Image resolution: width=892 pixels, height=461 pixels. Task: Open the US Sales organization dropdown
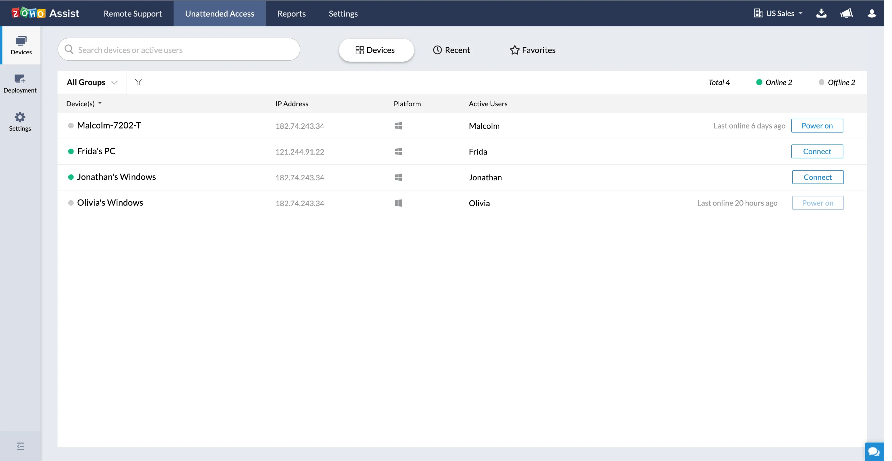778,13
